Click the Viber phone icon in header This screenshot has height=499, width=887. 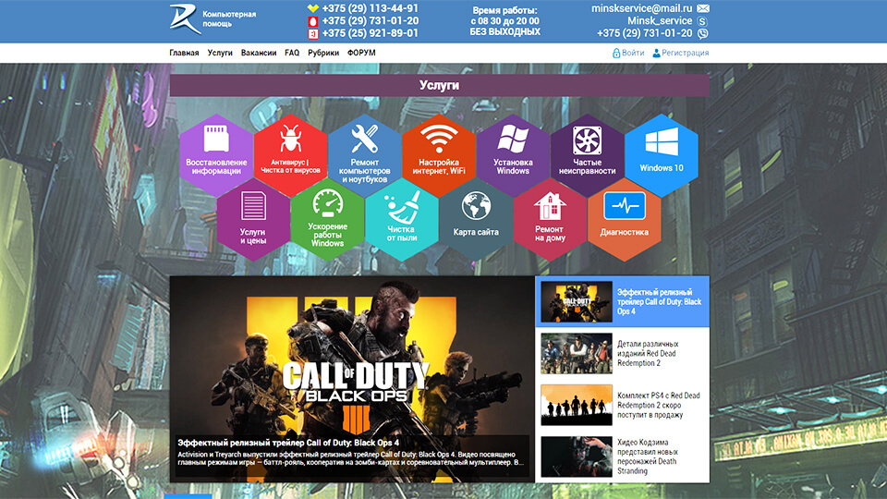(702, 33)
